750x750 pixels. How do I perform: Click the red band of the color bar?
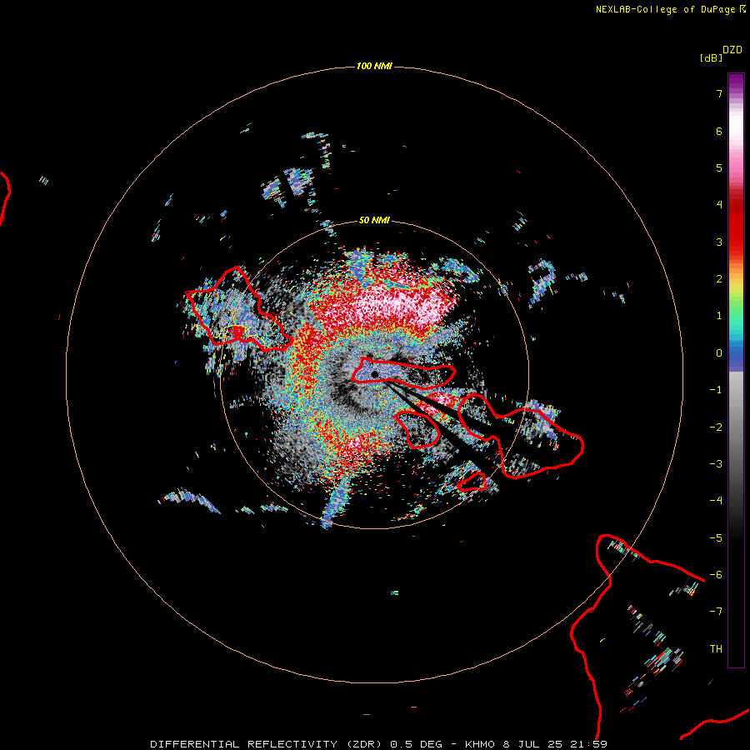pyautogui.click(x=736, y=225)
